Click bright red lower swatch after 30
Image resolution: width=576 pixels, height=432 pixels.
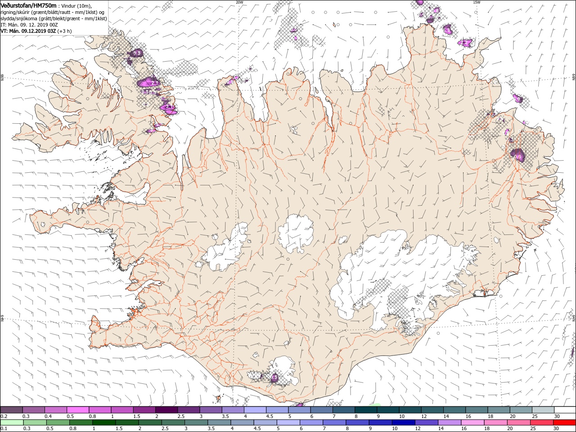[x=564, y=423]
